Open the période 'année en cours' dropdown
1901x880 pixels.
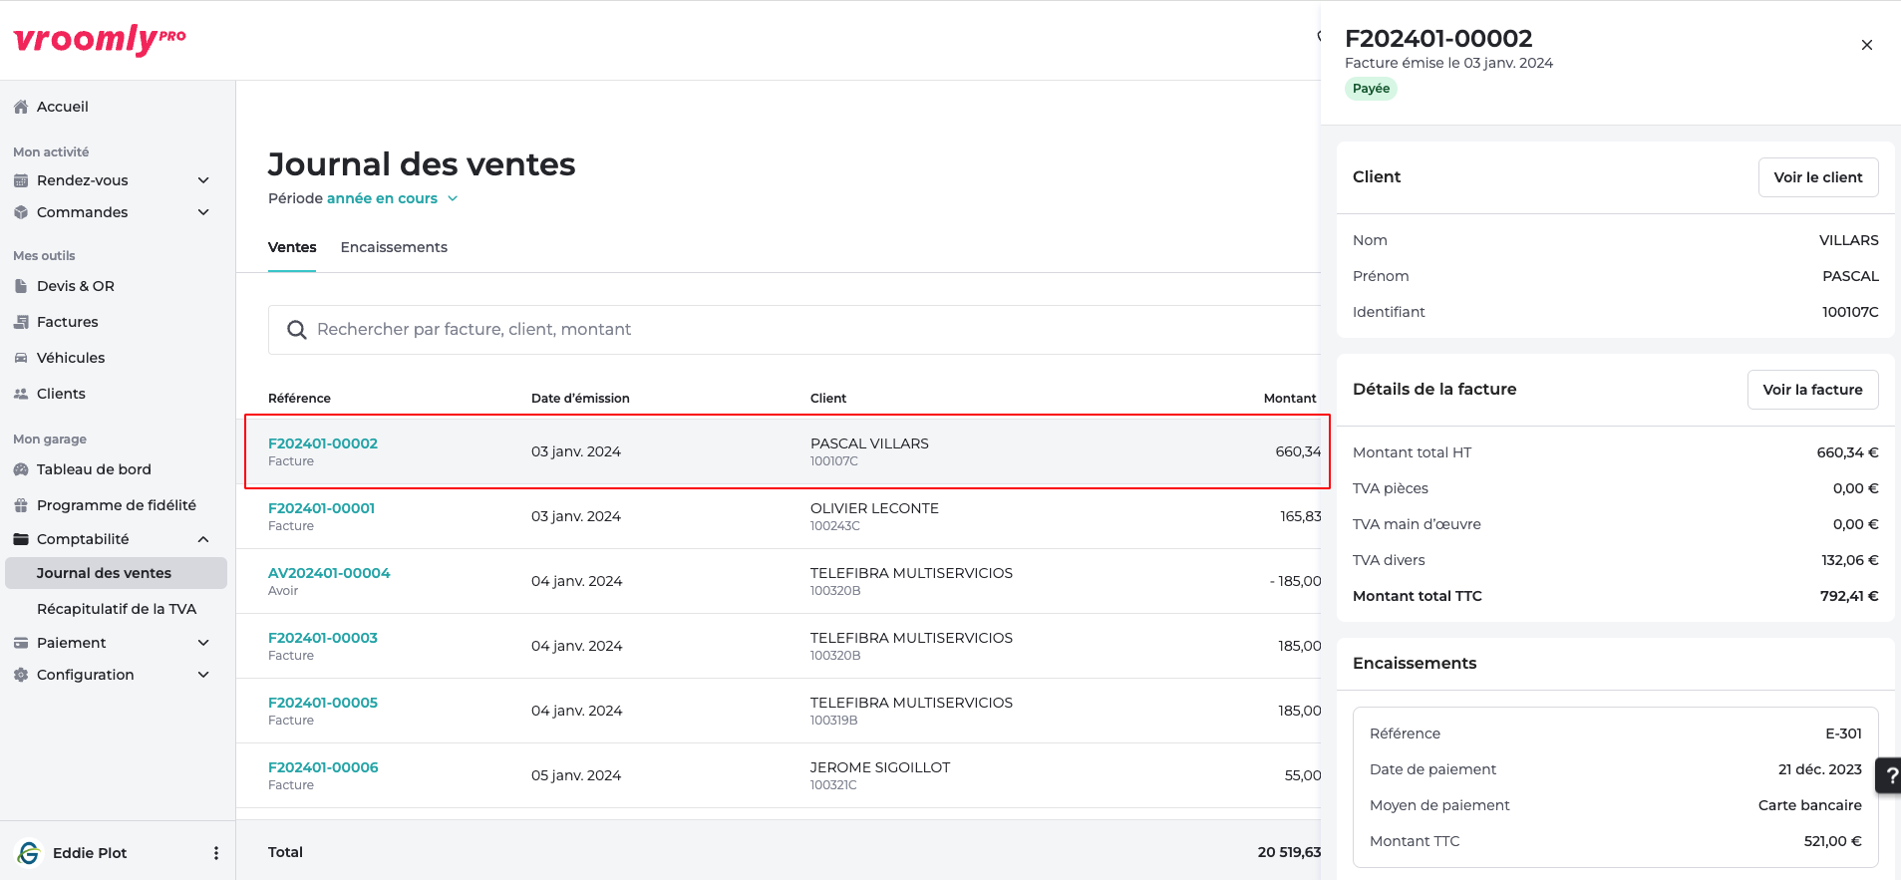(393, 198)
